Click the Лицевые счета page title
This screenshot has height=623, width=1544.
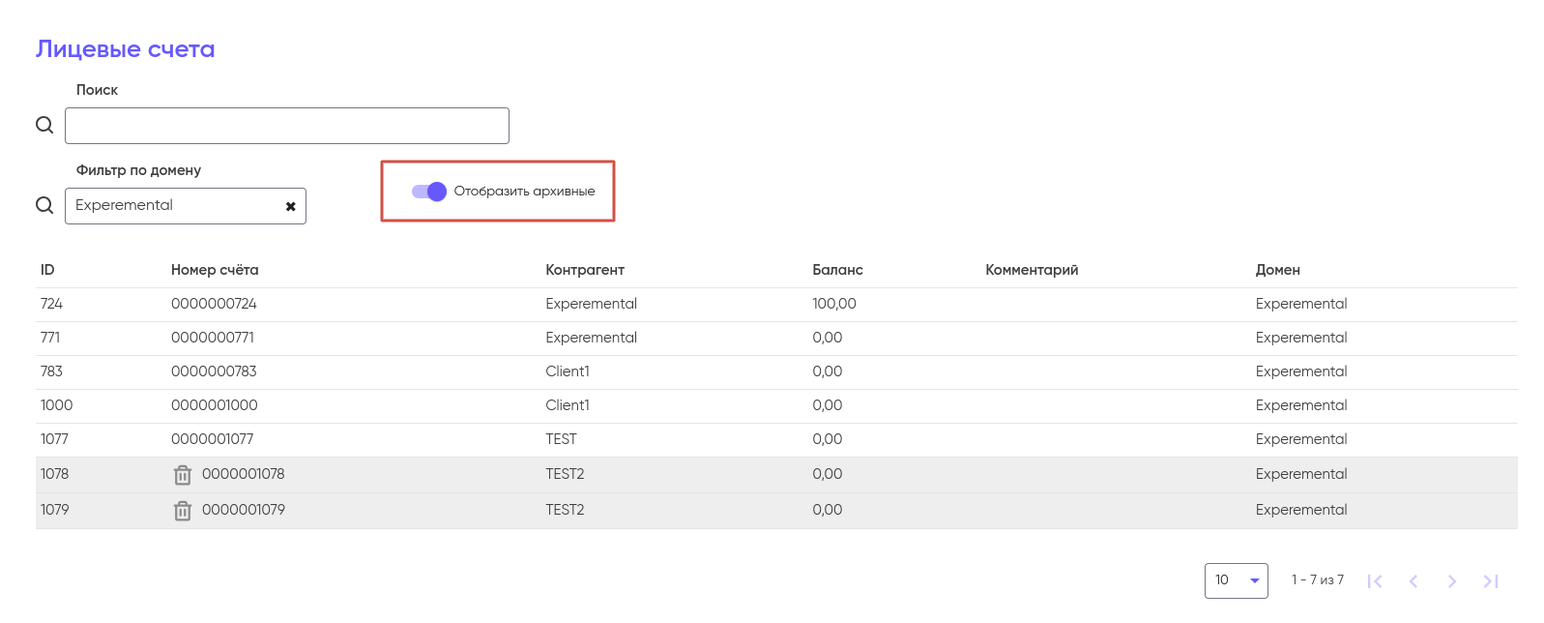pos(126,49)
